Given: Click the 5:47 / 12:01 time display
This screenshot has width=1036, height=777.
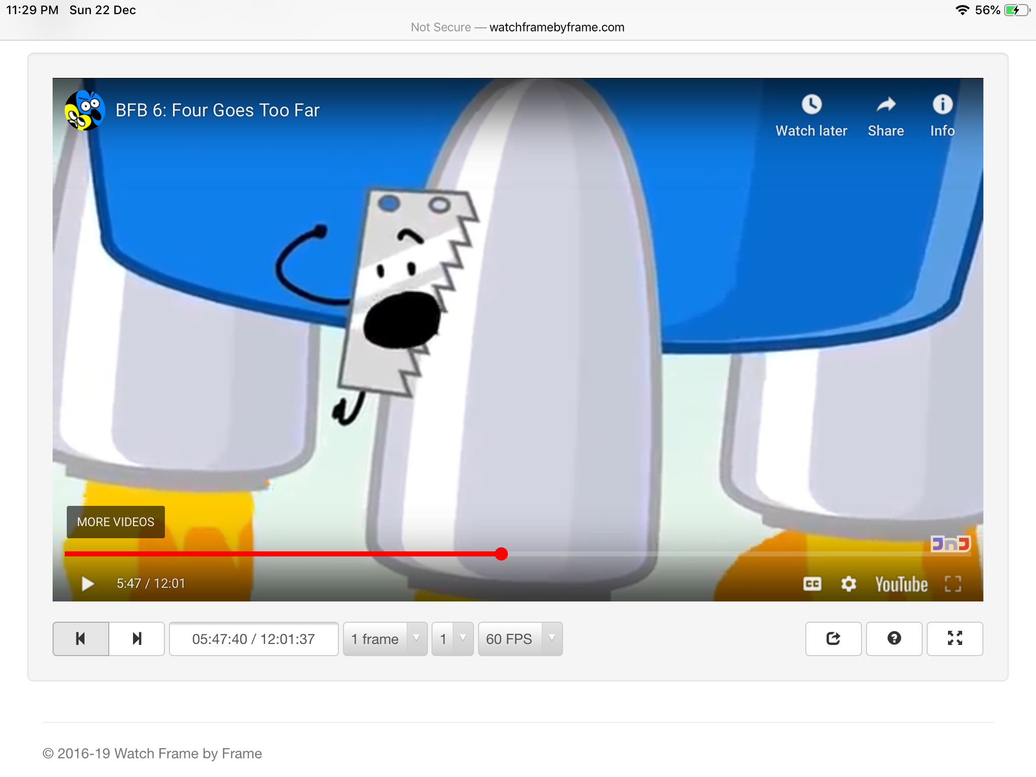Looking at the screenshot, I should click(x=151, y=583).
